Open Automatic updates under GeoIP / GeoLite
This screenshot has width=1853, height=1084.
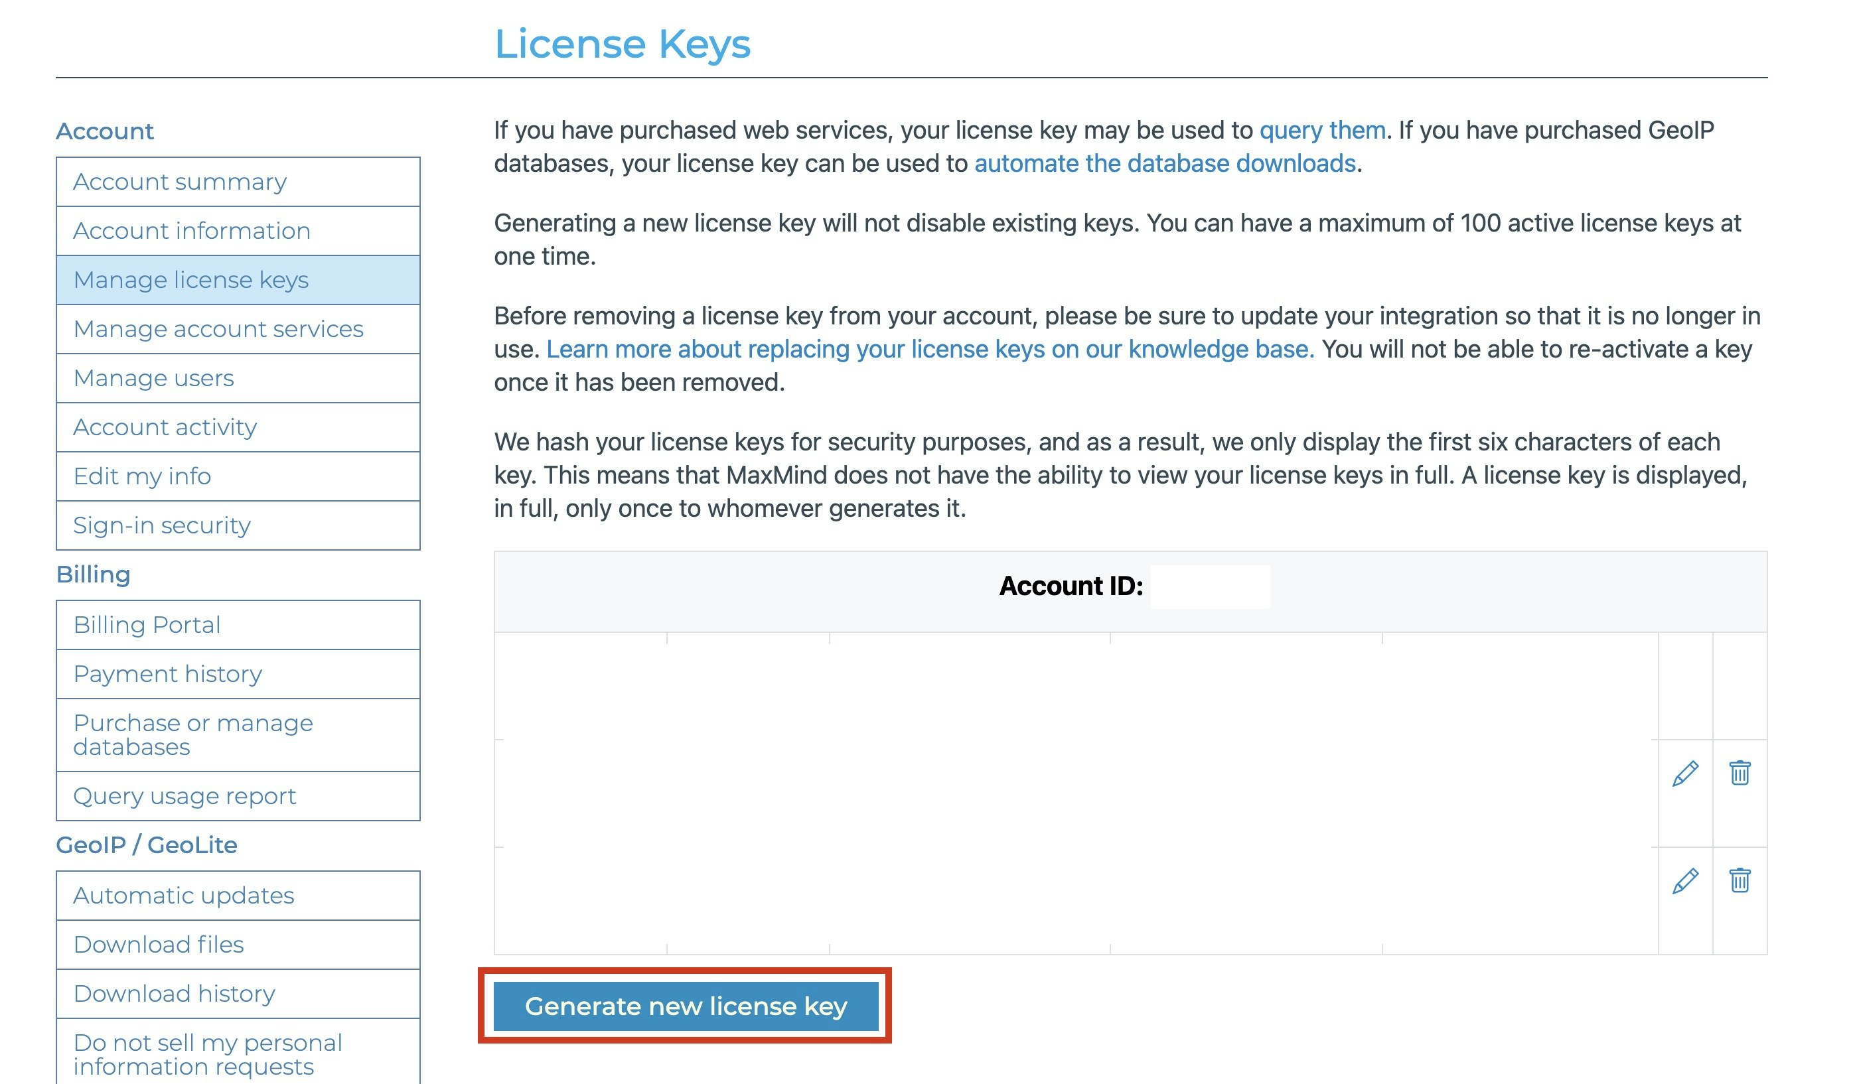pyautogui.click(x=183, y=895)
